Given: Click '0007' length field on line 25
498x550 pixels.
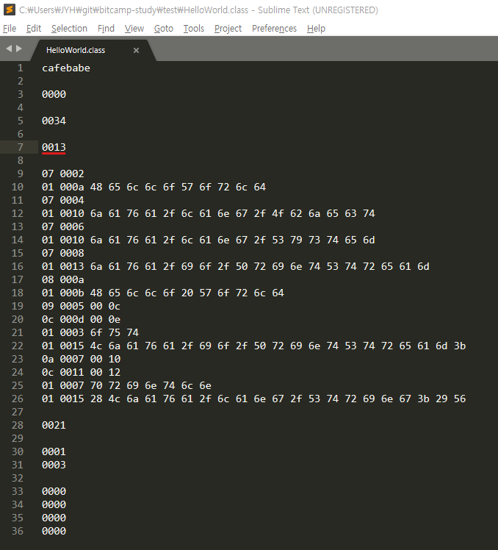Looking at the screenshot, I should click(72, 385).
